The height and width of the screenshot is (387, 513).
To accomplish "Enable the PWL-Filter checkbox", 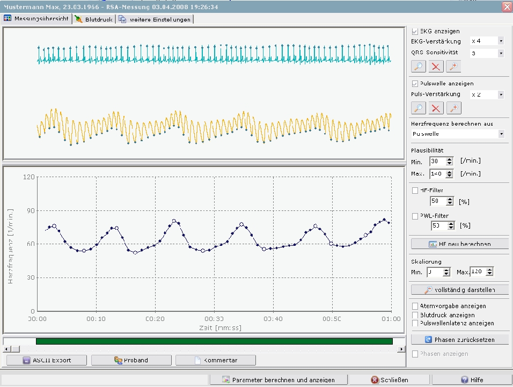I will [415, 216].
